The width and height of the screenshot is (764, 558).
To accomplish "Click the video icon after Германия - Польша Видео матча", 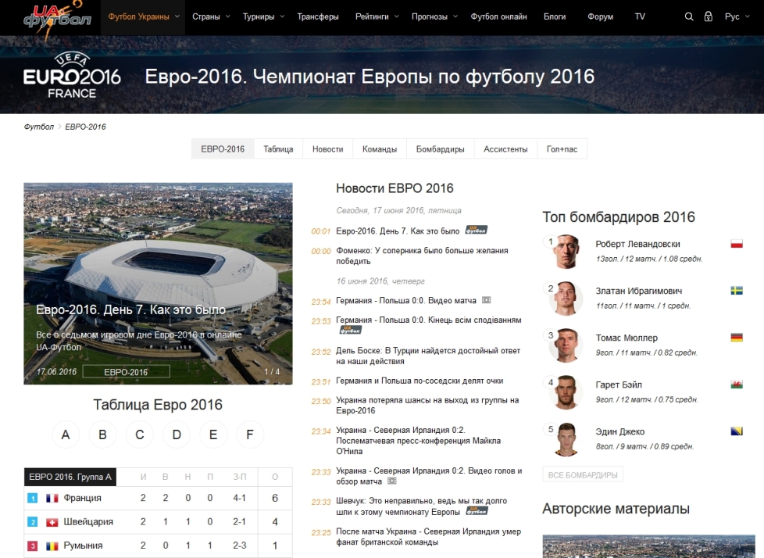I will click(x=487, y=300).
